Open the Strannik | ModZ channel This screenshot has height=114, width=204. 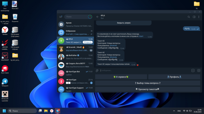(76, 49)
